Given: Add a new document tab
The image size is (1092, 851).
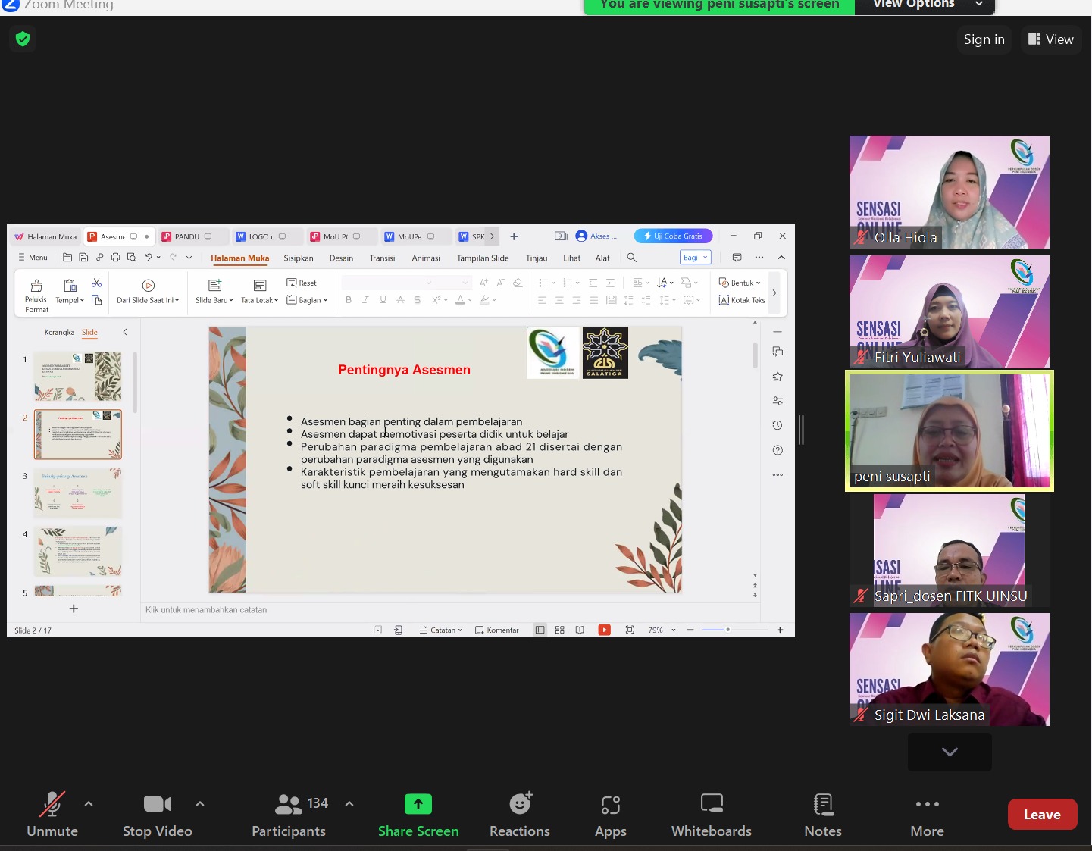Looking at the screenshot, I should (x=514, y=236).
